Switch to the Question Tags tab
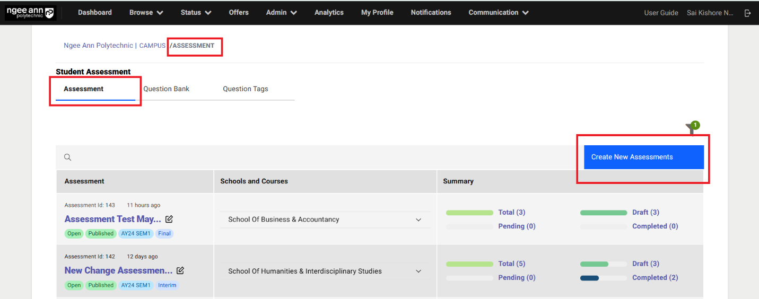Viewport: 759px width, 299px height. [x=245, y=89]
